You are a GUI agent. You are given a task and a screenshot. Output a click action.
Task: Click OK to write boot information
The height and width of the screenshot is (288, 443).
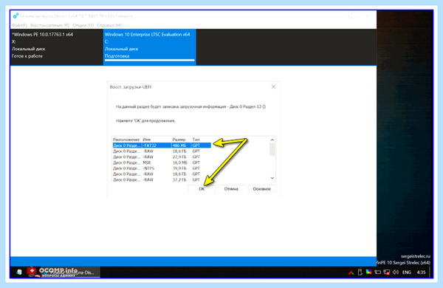pos(202,189)
